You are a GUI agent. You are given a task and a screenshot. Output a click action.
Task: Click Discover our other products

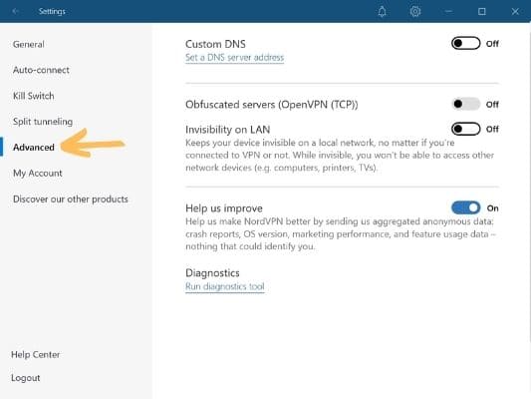pos(71,199)
